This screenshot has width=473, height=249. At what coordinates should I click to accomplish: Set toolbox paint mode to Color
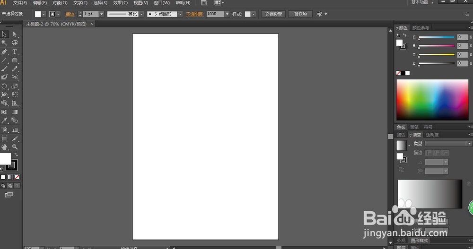click(x=3, y=177)
